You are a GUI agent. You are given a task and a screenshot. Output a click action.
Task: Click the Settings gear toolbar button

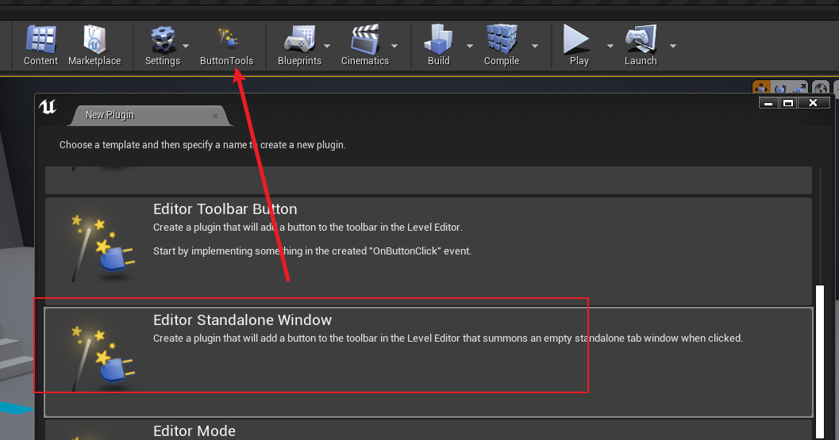pyautogui.click(x=163, y=46)
